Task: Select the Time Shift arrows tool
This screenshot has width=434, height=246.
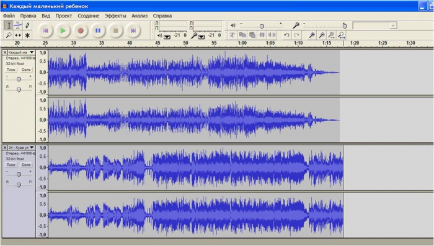Action: click(x=18, y=35)
